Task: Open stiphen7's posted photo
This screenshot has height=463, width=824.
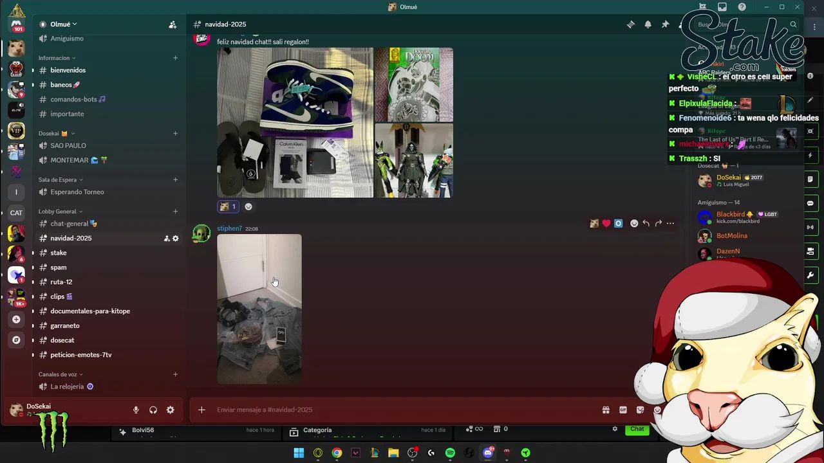Action: tap(259, 309)
